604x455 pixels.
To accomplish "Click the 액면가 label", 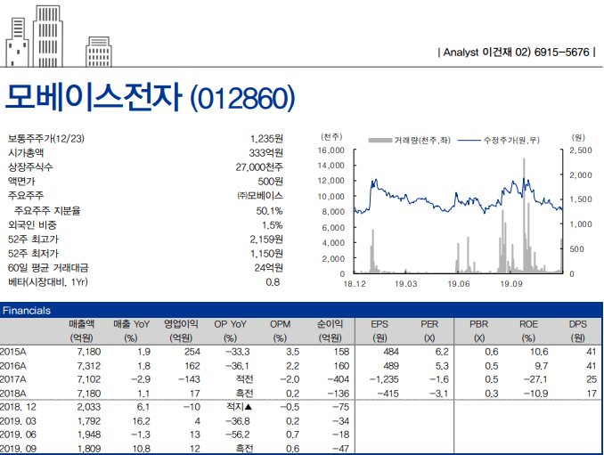I will 21,182.
